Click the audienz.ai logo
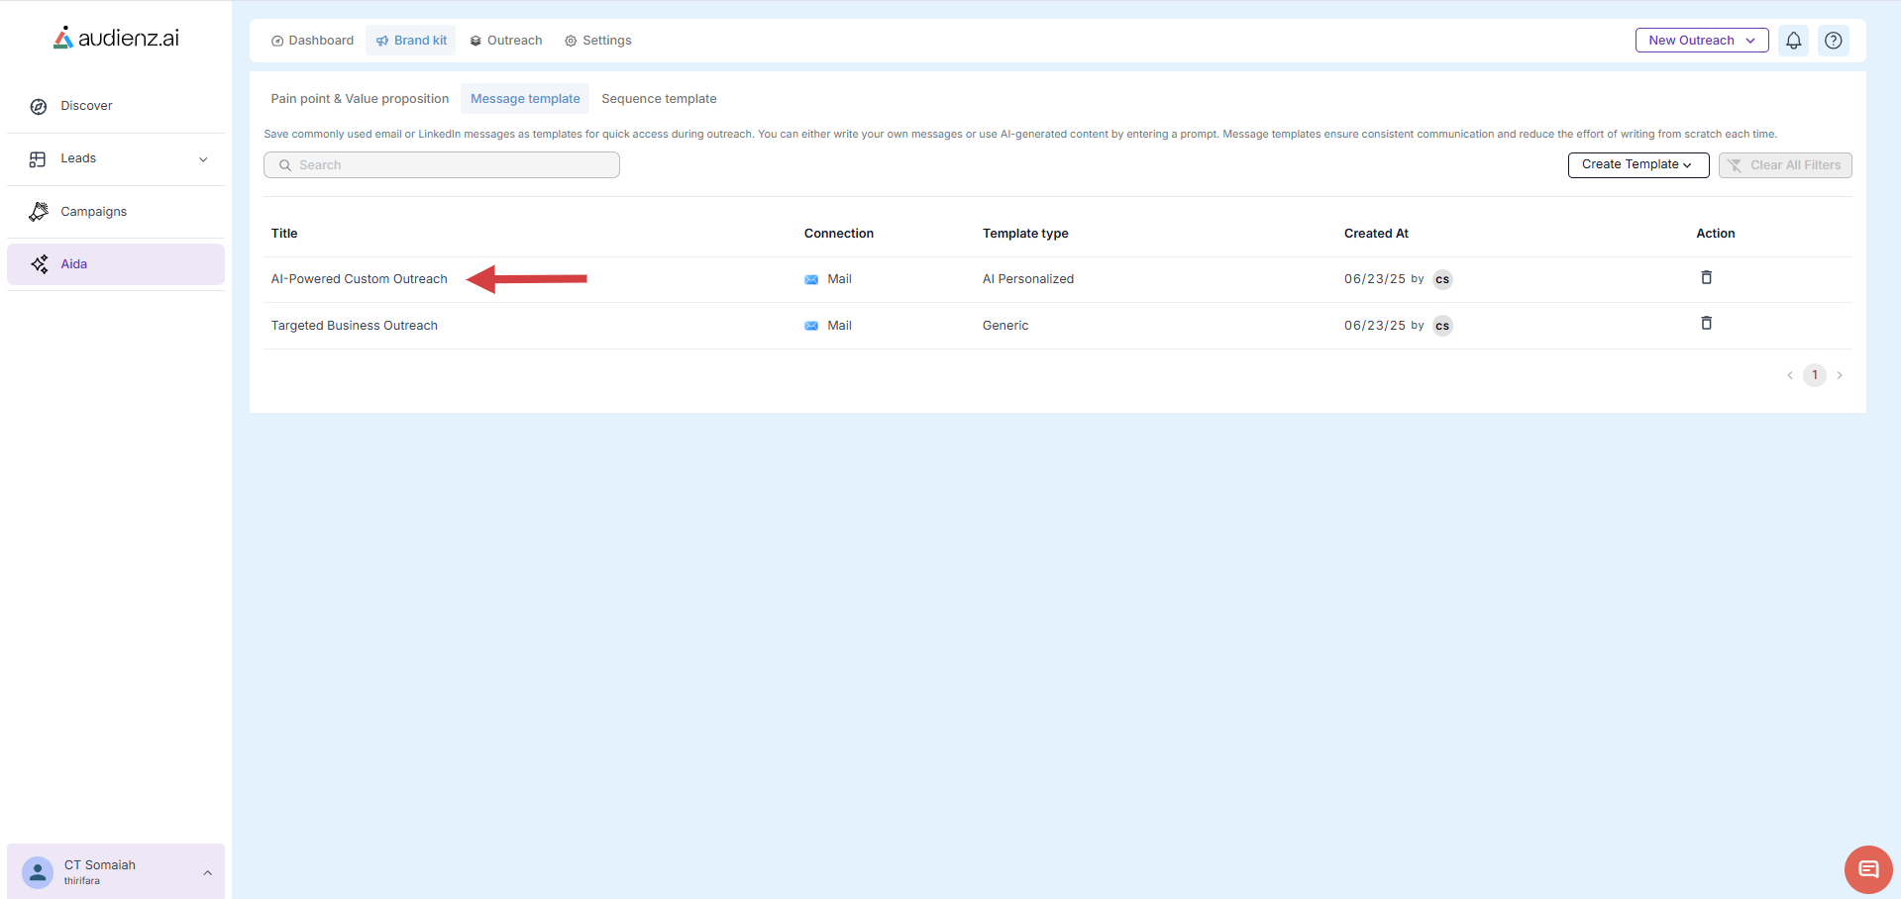The image size is (1901, 899). [x=116, y=38]
